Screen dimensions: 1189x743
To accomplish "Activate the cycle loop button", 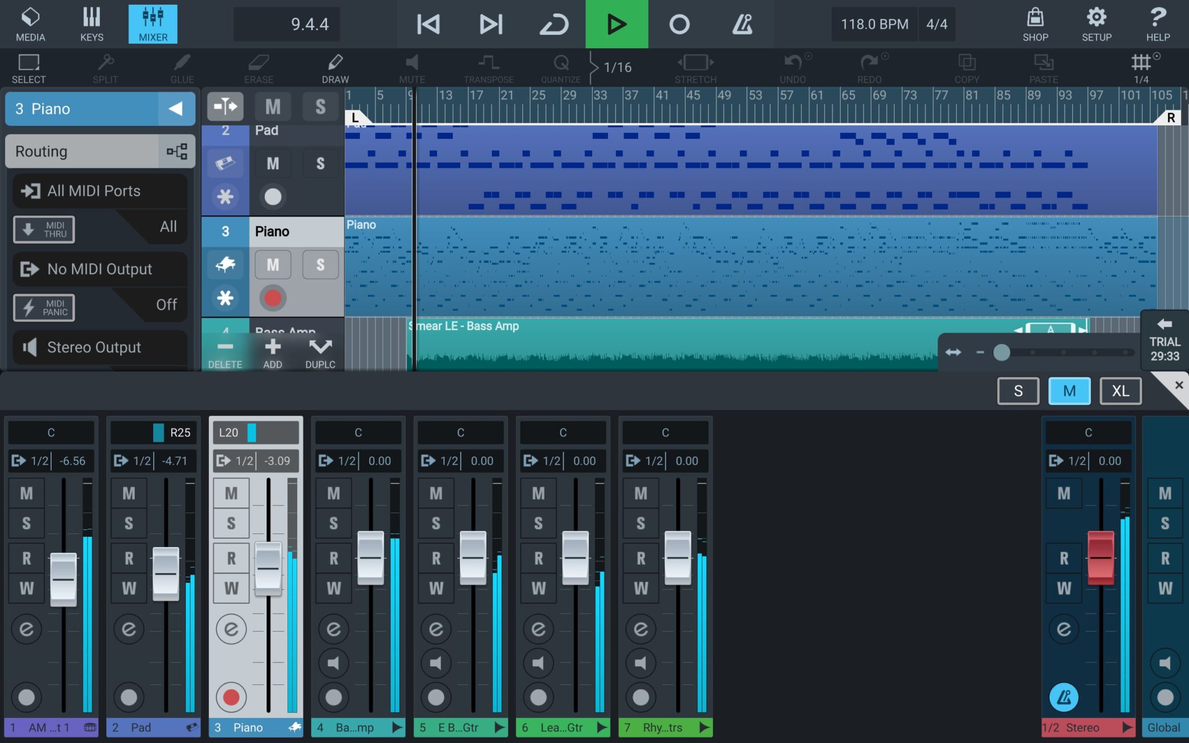I will pos(553,24).
